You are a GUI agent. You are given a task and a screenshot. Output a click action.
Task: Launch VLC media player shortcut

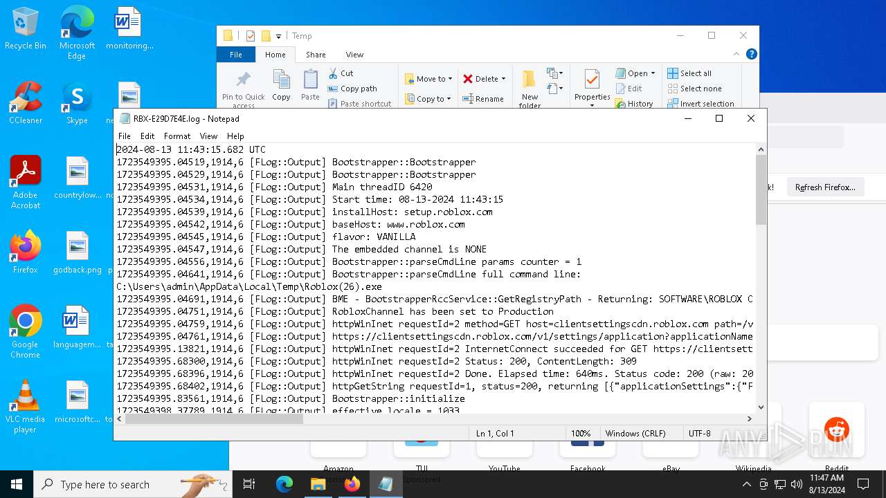pos(26,407)
